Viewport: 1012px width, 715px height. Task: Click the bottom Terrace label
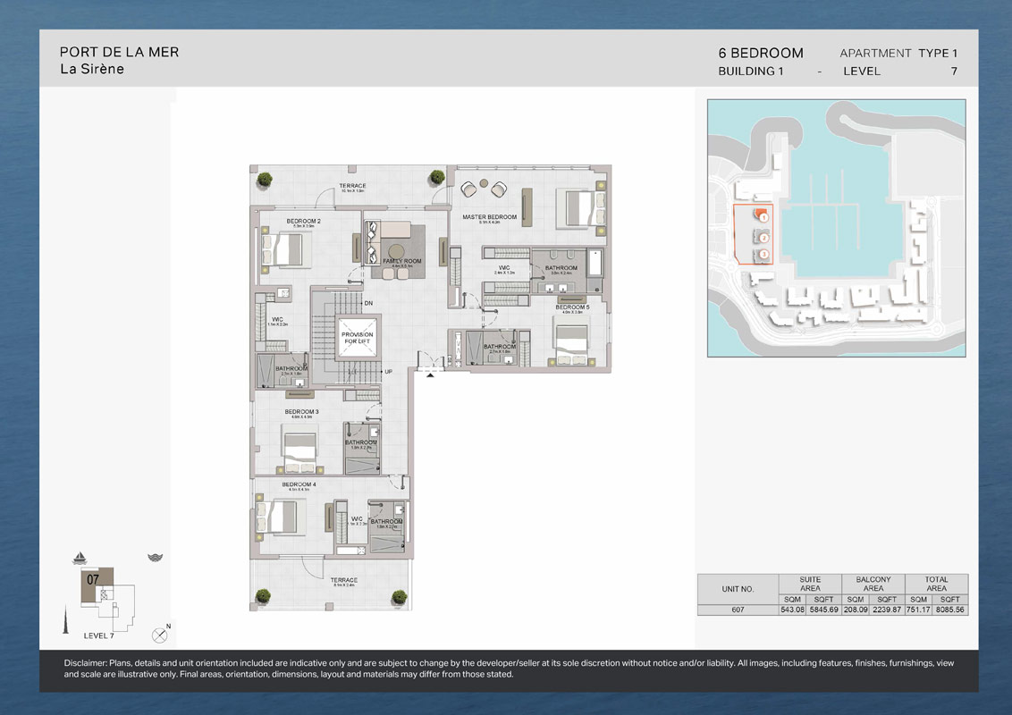(344, 580)
